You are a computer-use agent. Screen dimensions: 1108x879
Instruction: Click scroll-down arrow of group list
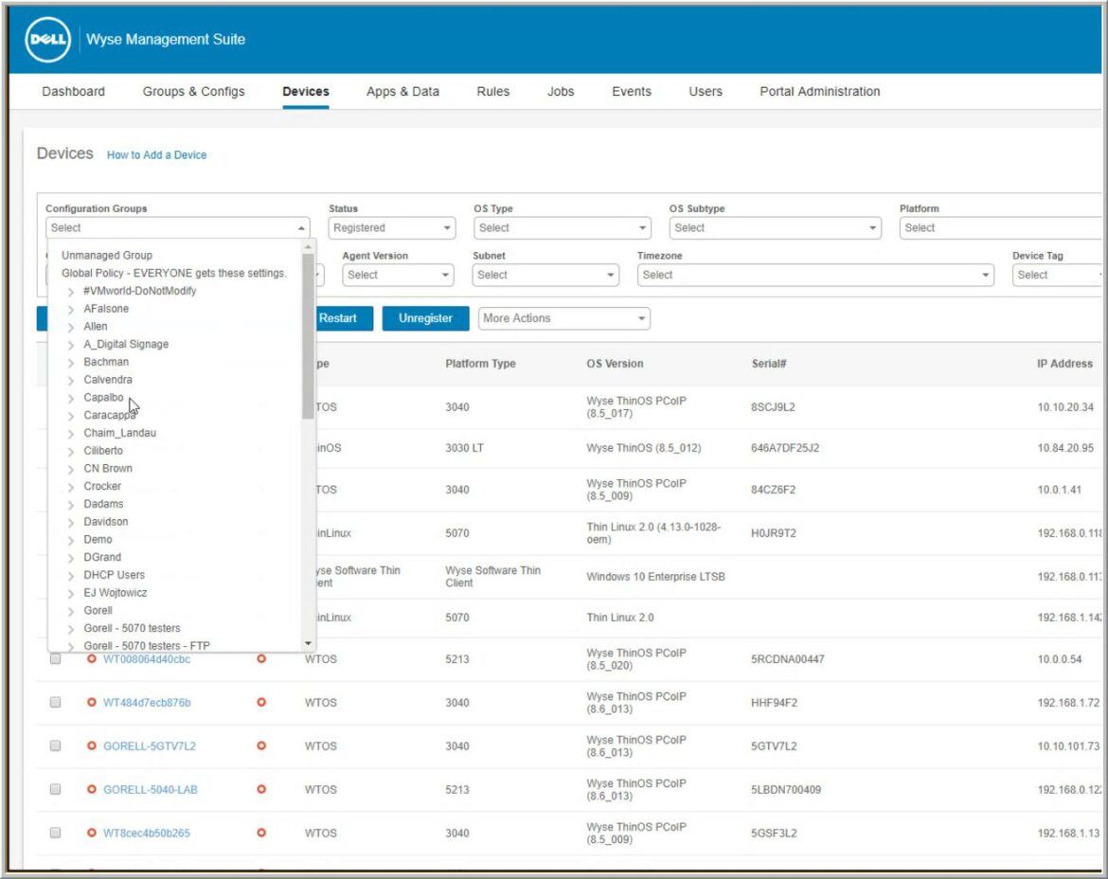(x=308, y=643)
